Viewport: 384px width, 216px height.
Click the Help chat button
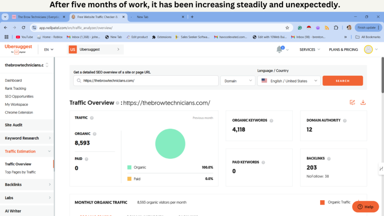pos(365,207)
